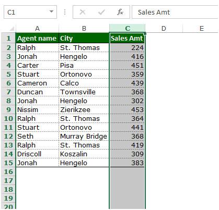Viewport: 219px width, 210px height.
Task: Click the Agent name header cell
Action: pos(37,38)
